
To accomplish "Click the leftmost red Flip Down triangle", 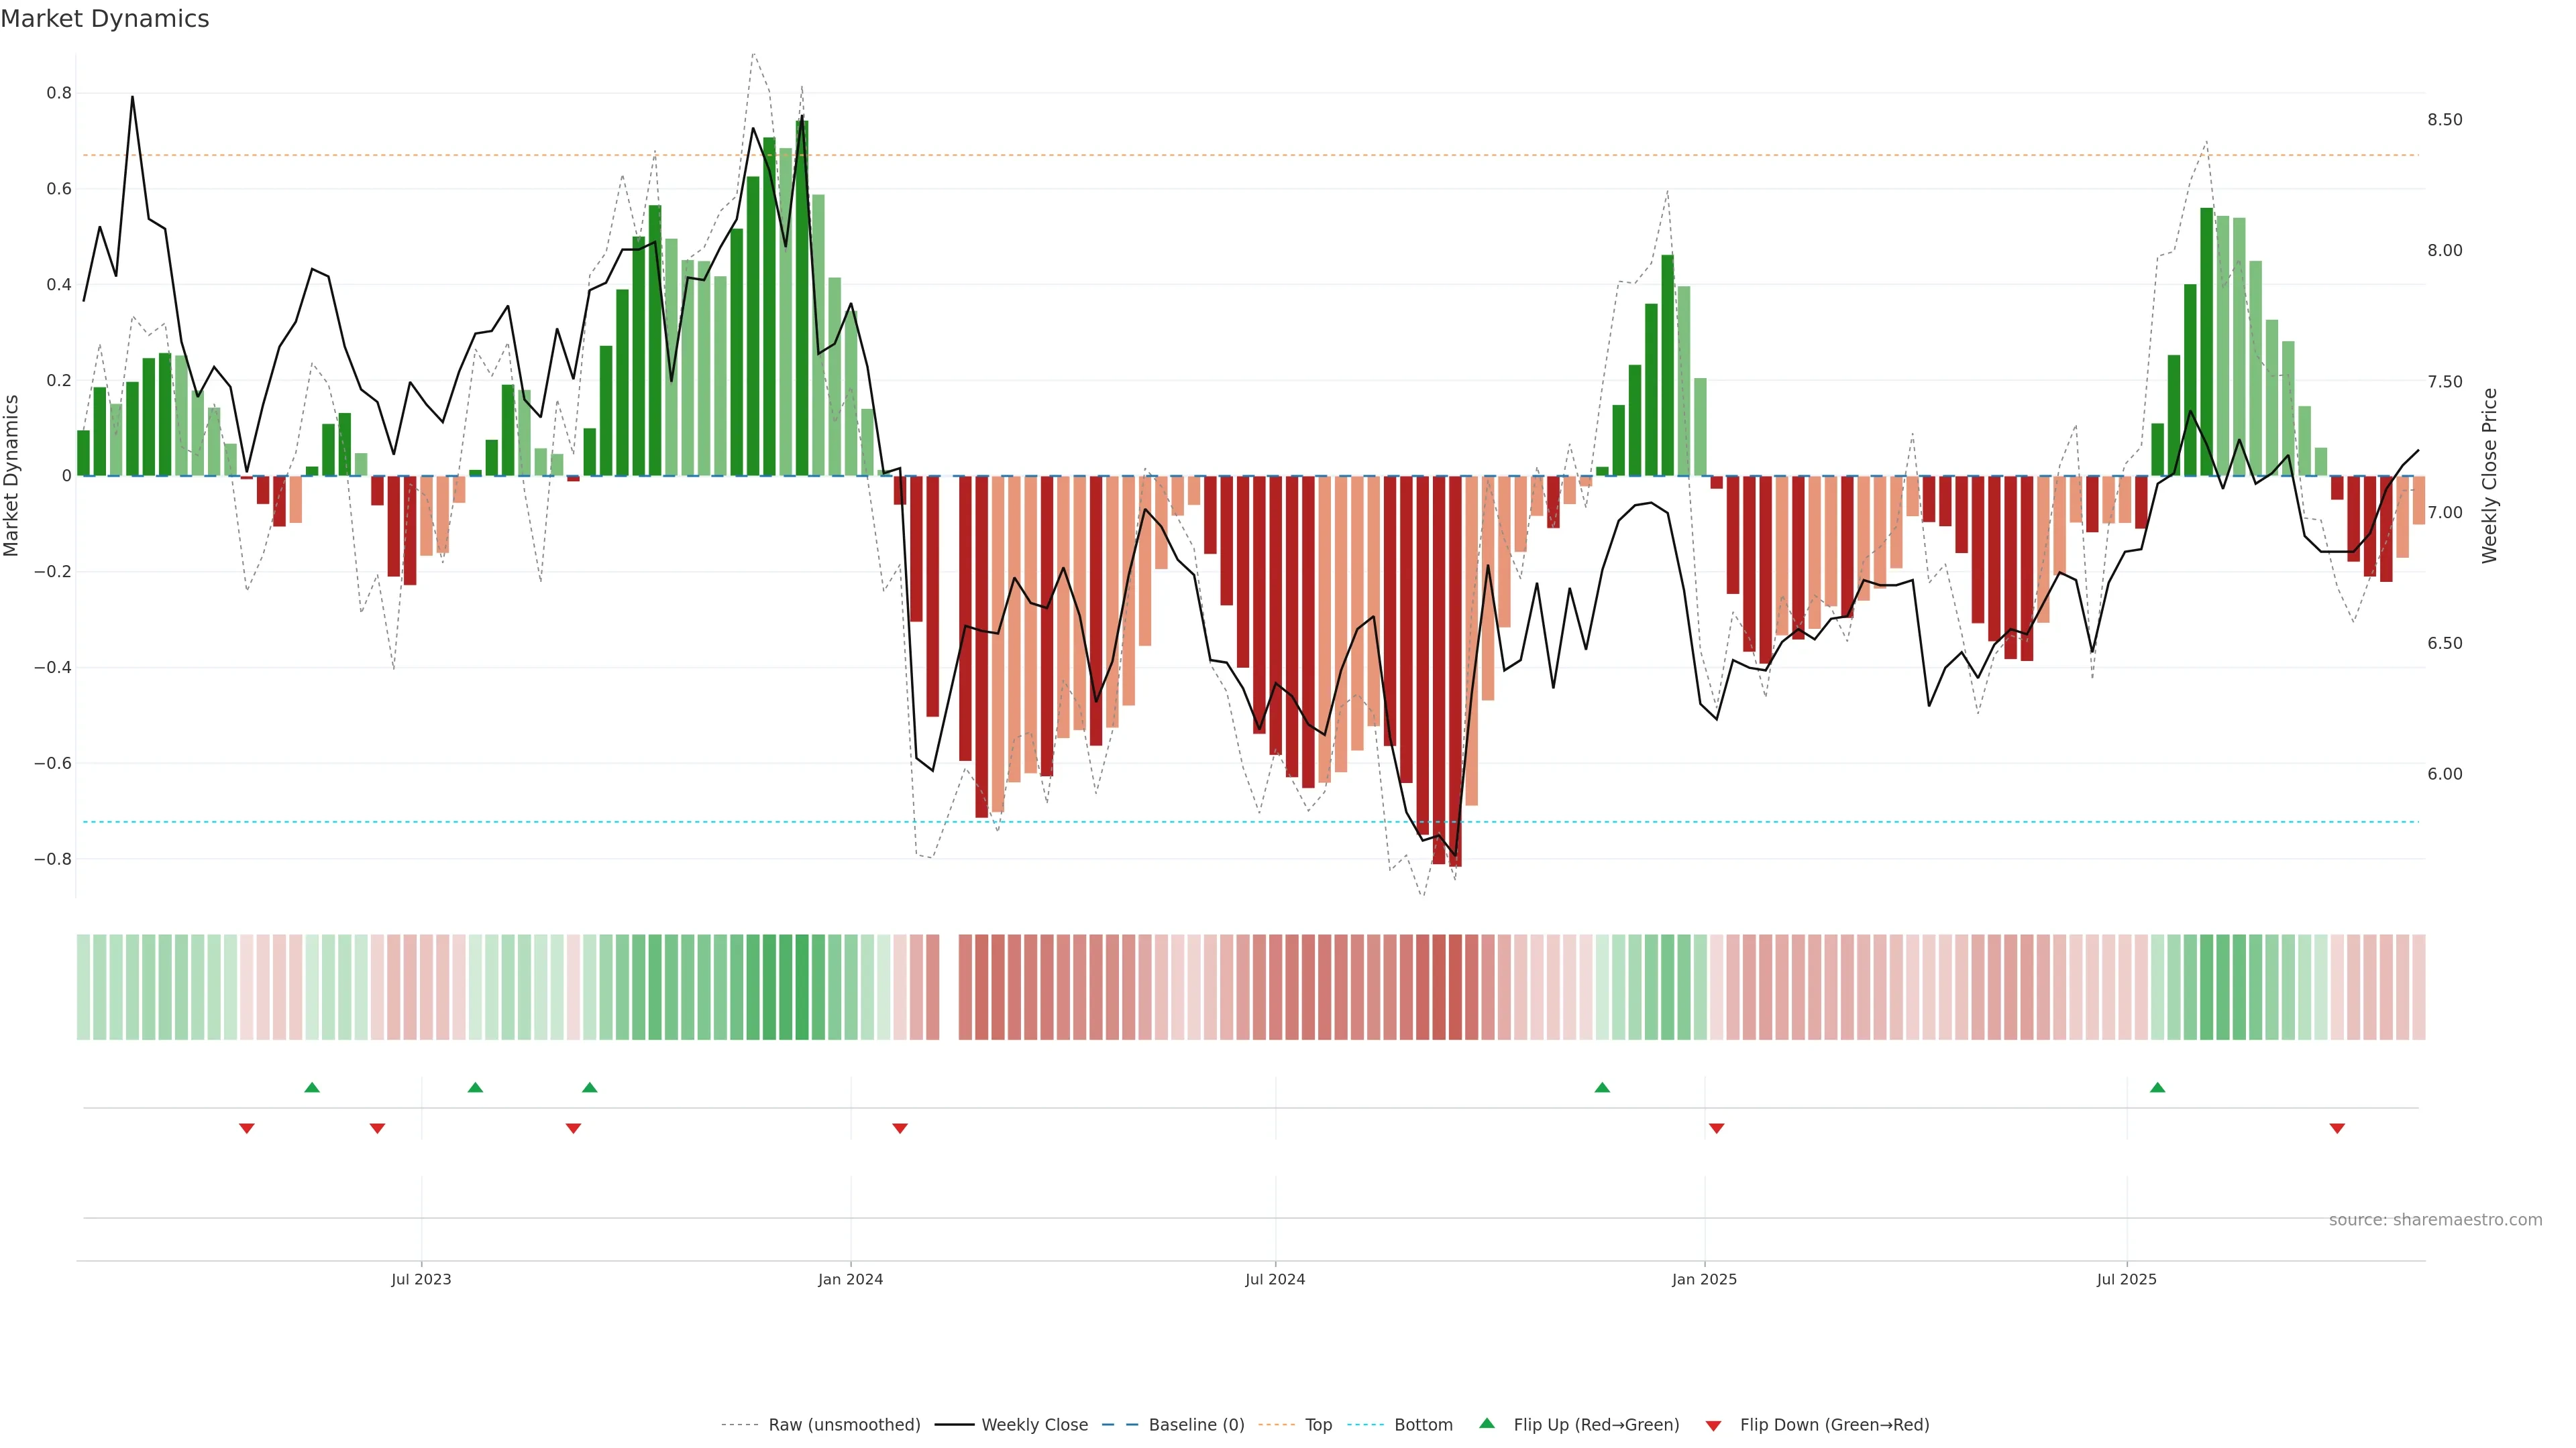I will (246, 1128).
